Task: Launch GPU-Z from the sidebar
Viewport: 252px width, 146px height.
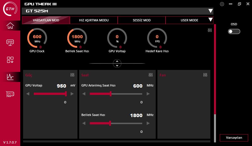Action: coord(10,94)
